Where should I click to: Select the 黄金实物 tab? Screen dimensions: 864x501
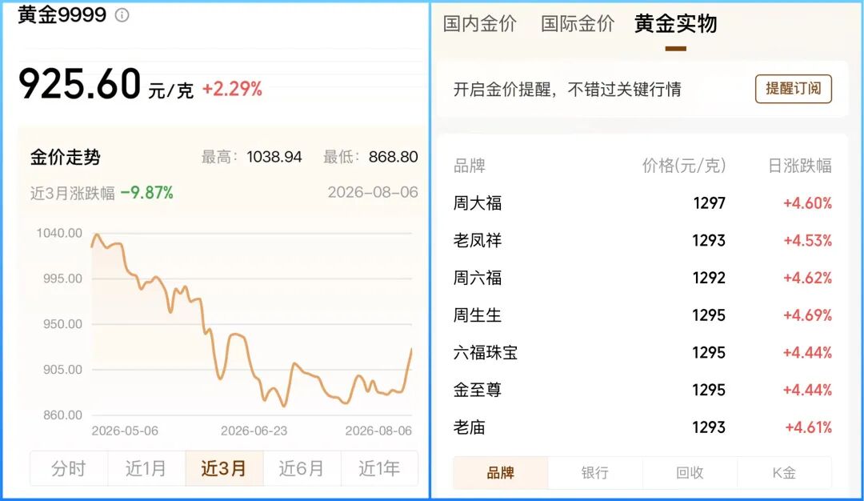tap(675, 24)
